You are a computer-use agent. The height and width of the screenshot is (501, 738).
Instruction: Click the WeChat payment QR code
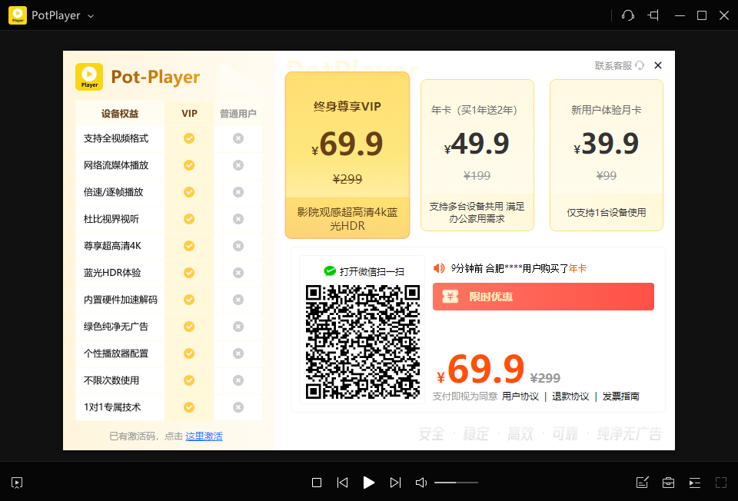(362, 341)
